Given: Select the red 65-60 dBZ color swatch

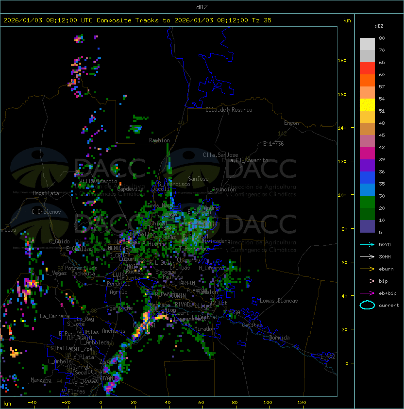Looking at the screenshot, I should point(367,68).
